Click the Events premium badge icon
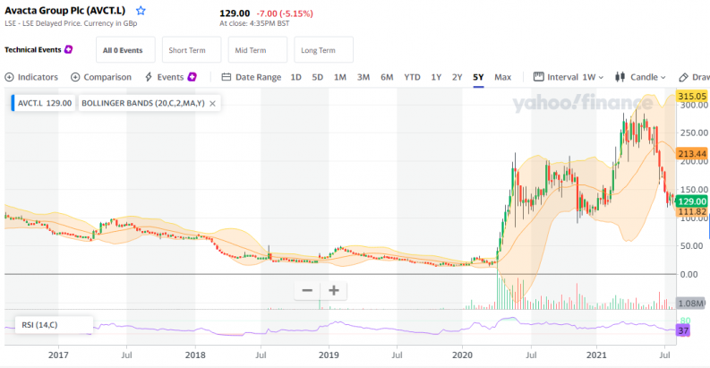710x368 pixels. point(192,77)
